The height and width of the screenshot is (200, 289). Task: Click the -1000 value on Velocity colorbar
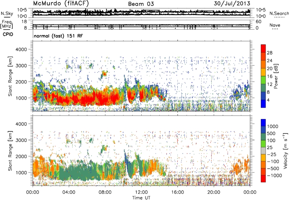click(275, 175)
